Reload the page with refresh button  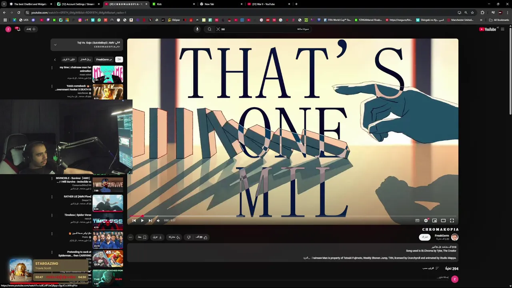[x=18, y=12]
